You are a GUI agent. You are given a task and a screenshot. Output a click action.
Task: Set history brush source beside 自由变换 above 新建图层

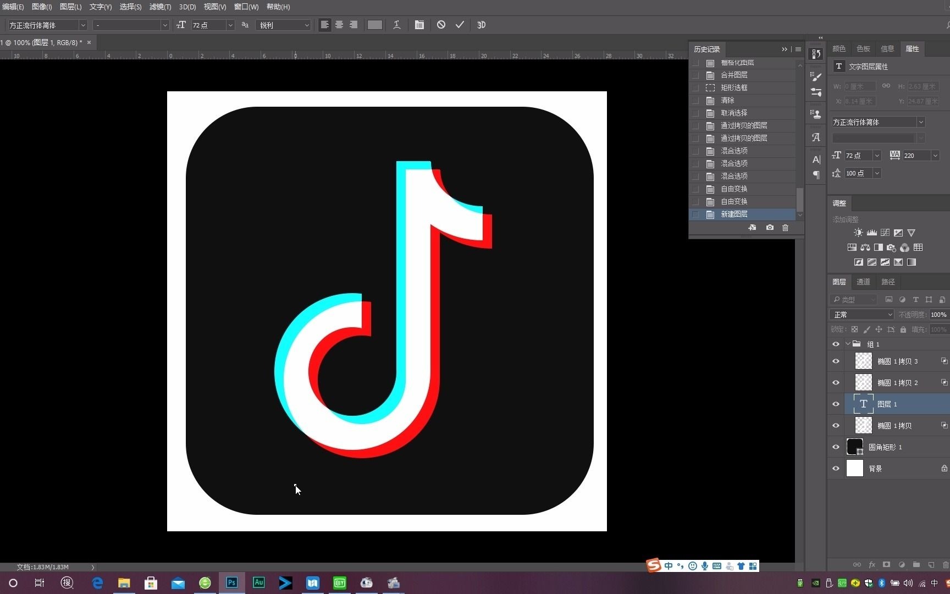[695, 201]
